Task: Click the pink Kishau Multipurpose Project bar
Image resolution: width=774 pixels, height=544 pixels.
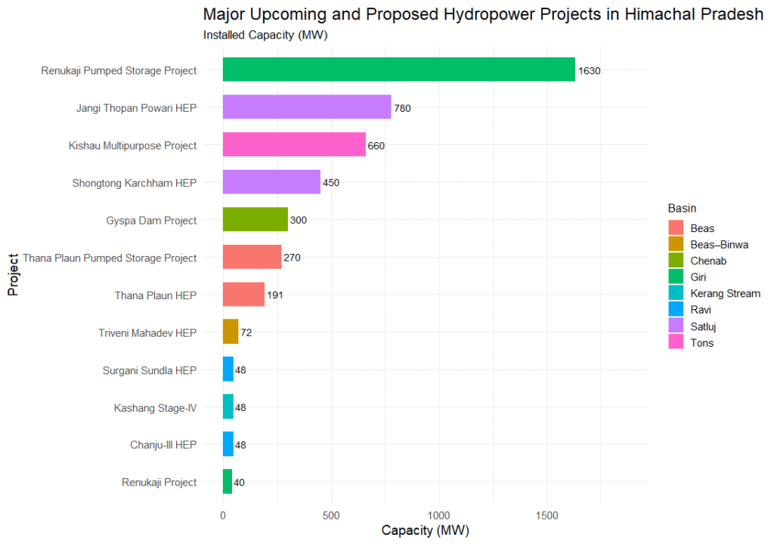Action: (294, 145)
